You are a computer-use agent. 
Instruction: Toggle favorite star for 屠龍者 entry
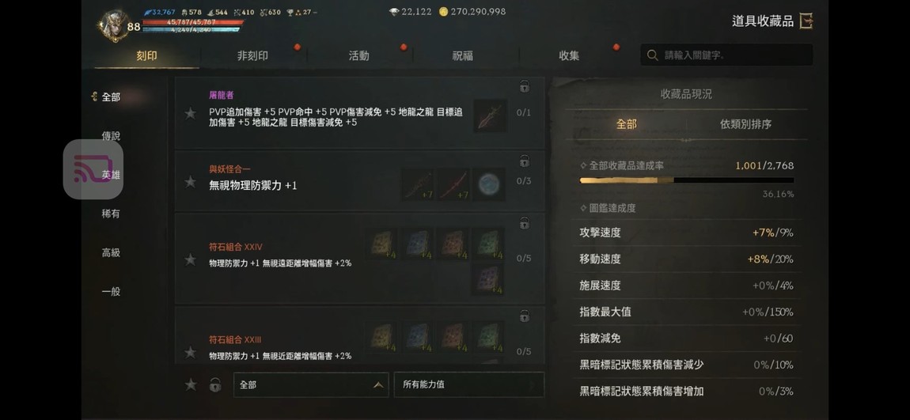pos(191,114)
